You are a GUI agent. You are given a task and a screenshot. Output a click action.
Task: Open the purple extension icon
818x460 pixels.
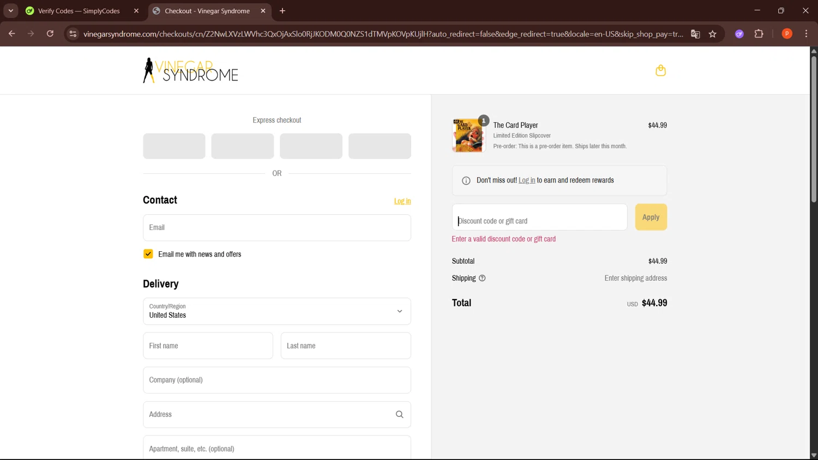click(x=739, y=34)
